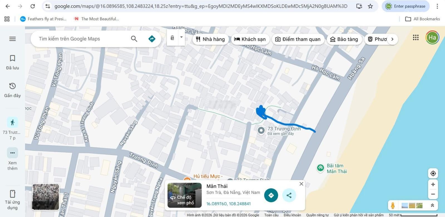Click the blue directions icon in search bar

click(x=152, y=39)
